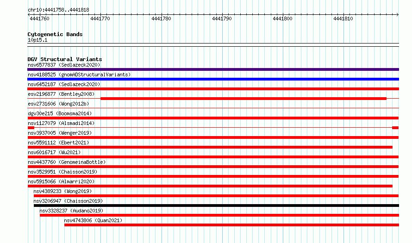Click ruler position 4441770

coord(100,19)
